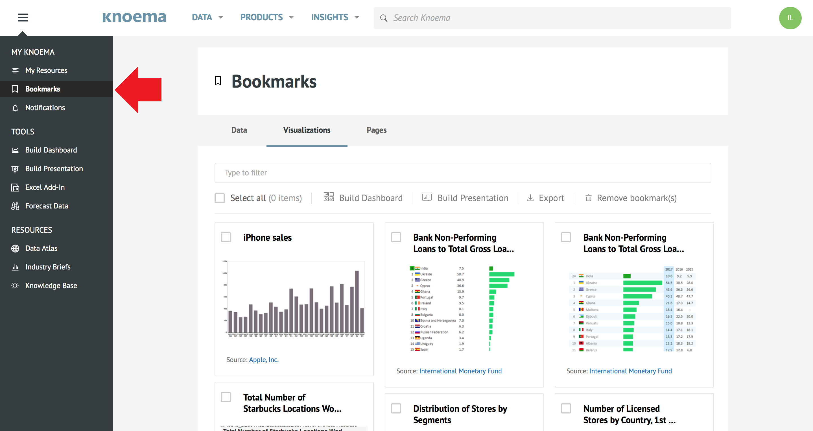Screen dimensions: 813x431
Task: Click the Forecast Data binoculars icon
Action: click(15, 206)
